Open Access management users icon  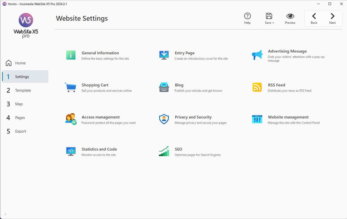pyautogui.click(x=71, y=119)
